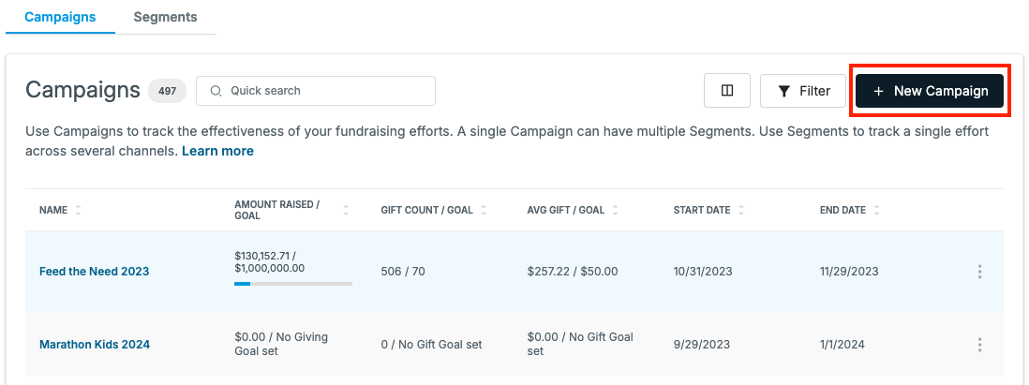Focus the Quick search field
This screenshot has width=1029, height=385.
(x=316, y=91)
